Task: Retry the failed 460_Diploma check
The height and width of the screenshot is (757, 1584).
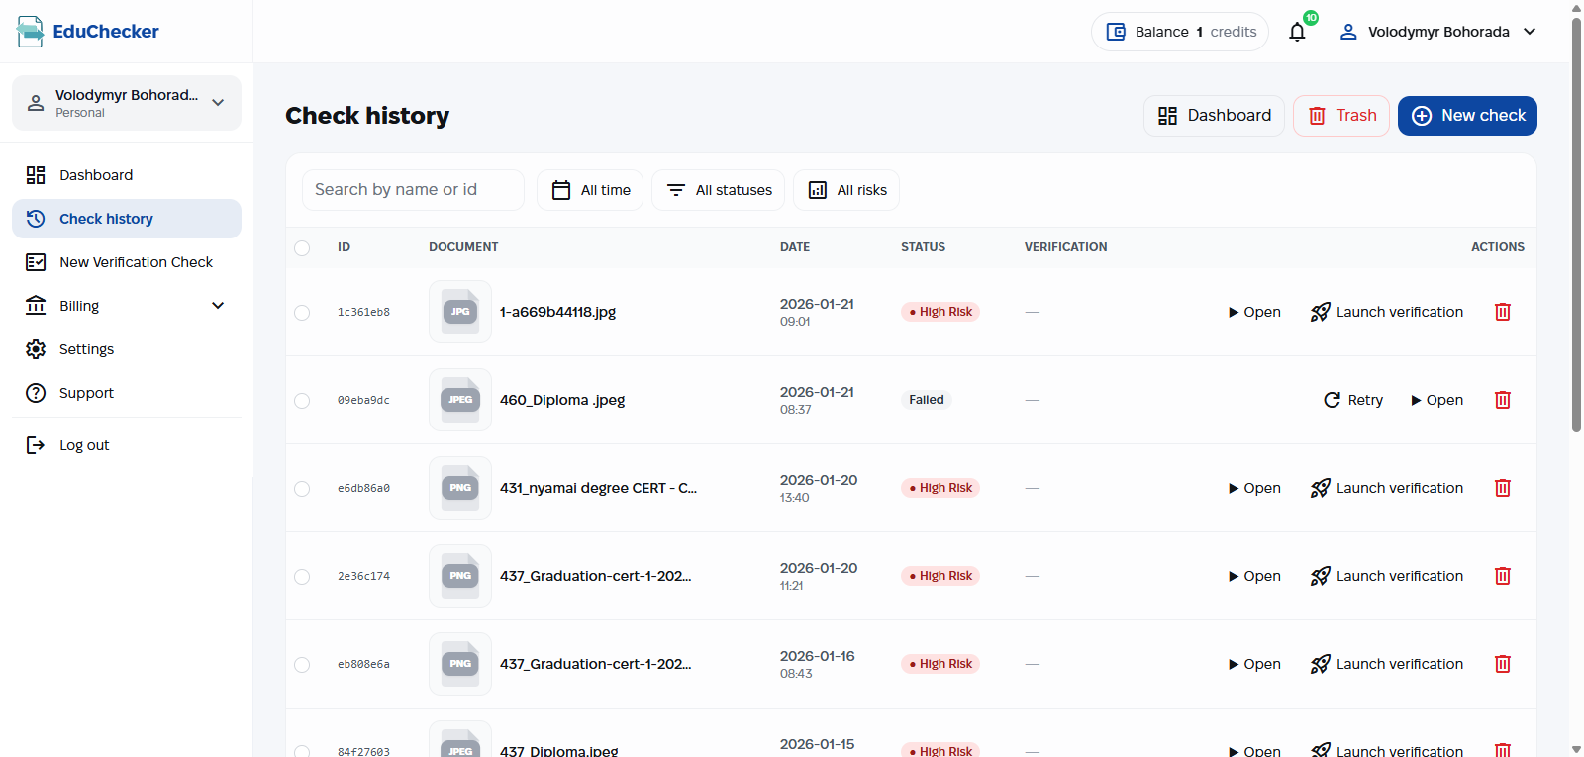Action: 1353,400
